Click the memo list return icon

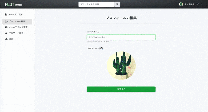(x=6, y=14)
